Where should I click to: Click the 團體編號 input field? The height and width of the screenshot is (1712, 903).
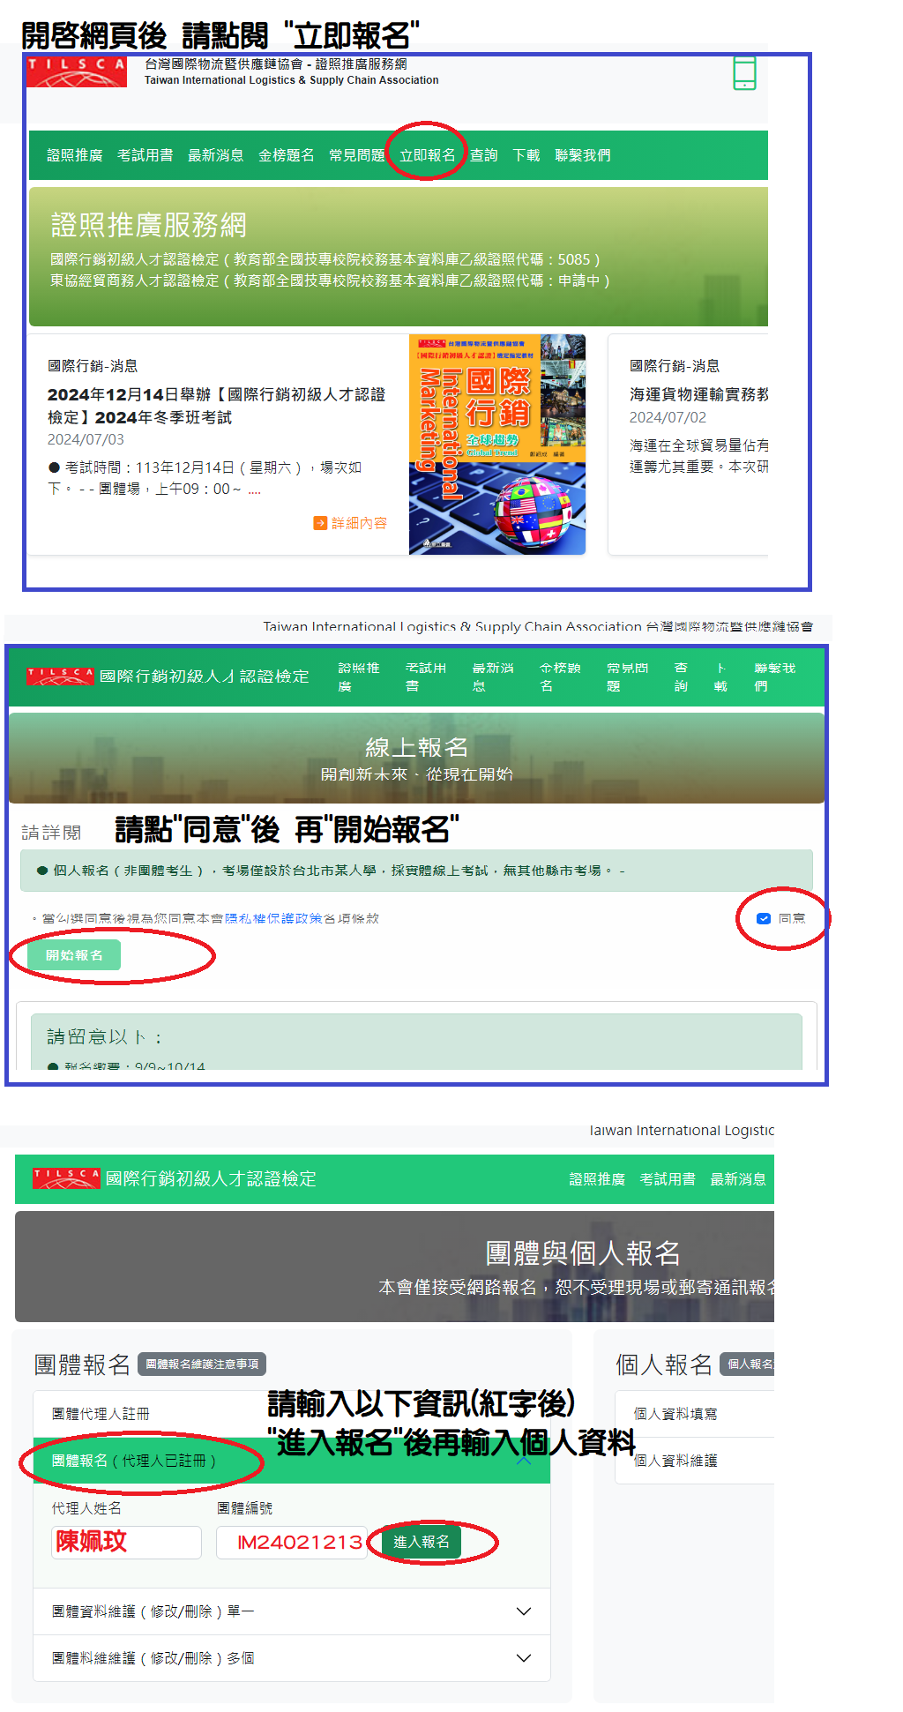(x=292, y=1542)
